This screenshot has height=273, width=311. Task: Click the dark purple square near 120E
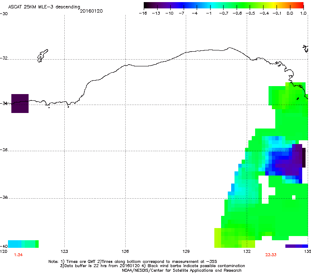[20, 103]
